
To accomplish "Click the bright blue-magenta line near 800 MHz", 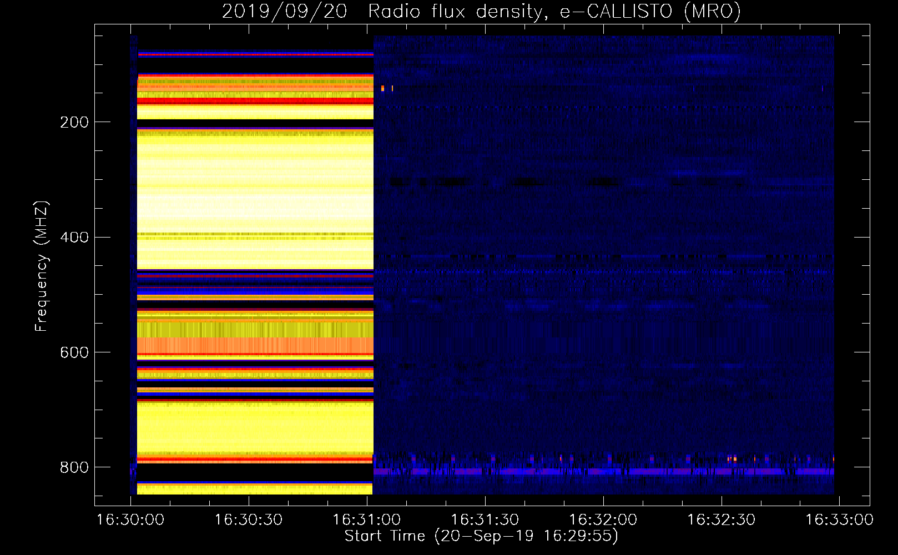I will pyautogui.click(x=604, y=472).
